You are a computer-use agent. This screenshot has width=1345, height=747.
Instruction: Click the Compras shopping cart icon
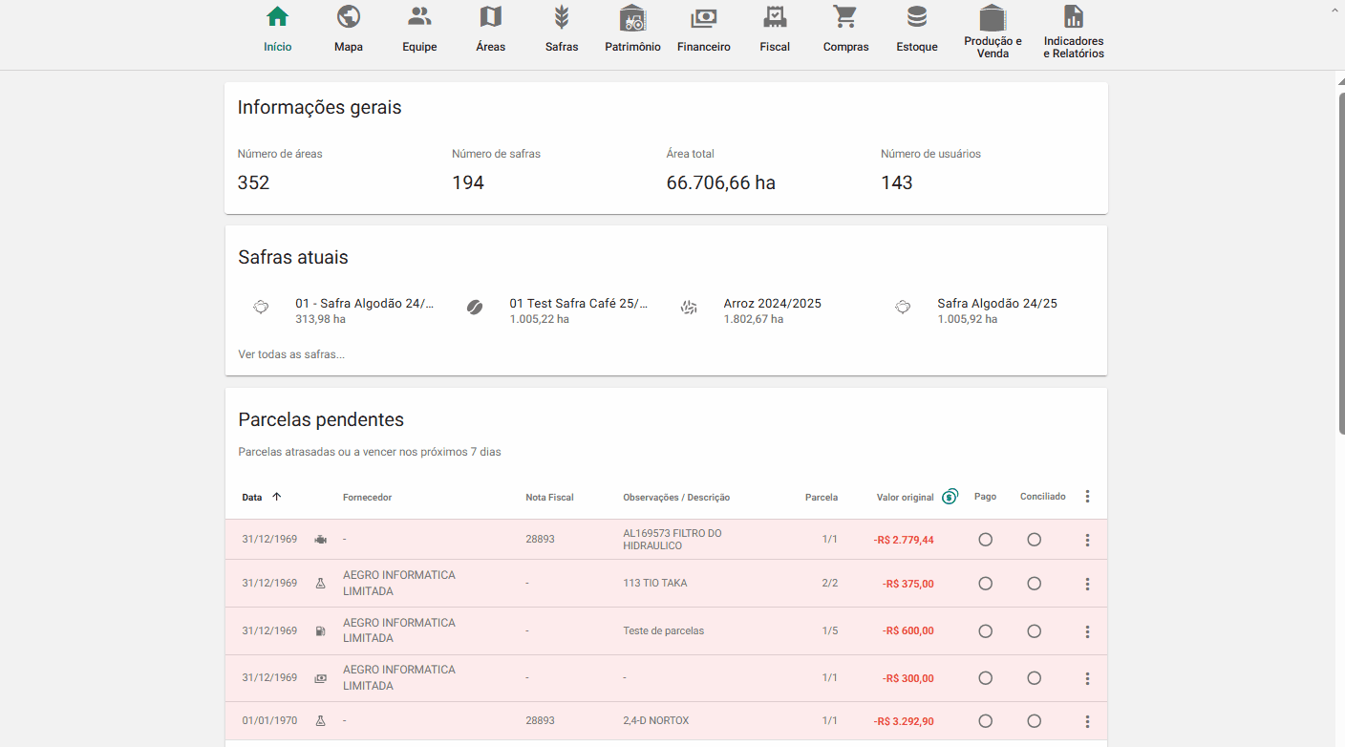click(x=845, y=17)
